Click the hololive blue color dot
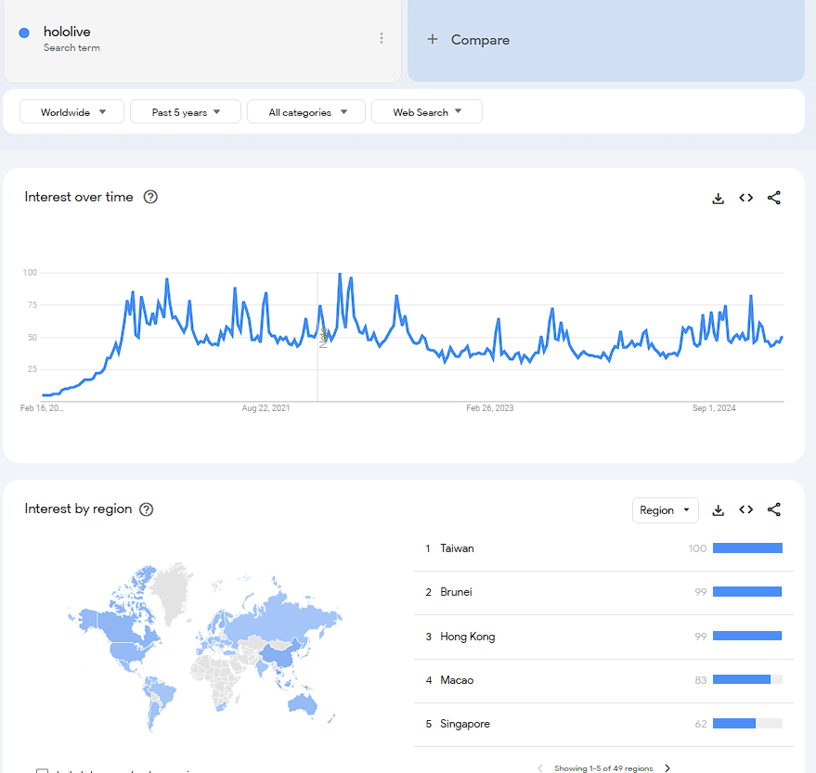This screenshot has width=816, height=773. coord(24,32)
